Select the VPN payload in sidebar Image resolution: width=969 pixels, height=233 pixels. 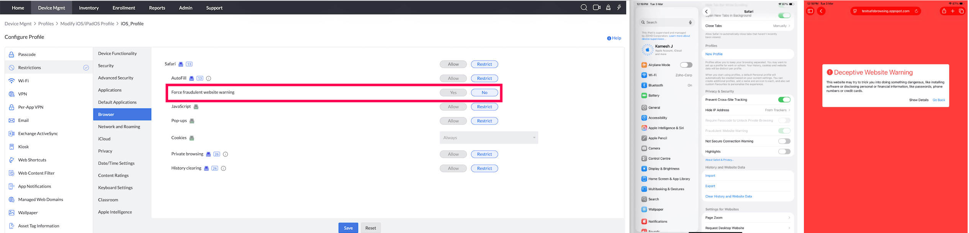(49, 94)
